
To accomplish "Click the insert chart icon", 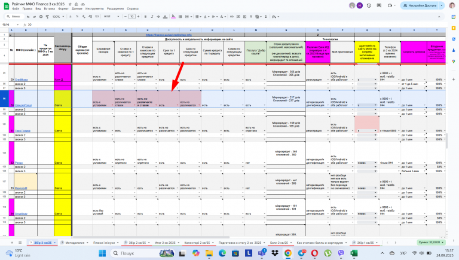I will (244, 17).
